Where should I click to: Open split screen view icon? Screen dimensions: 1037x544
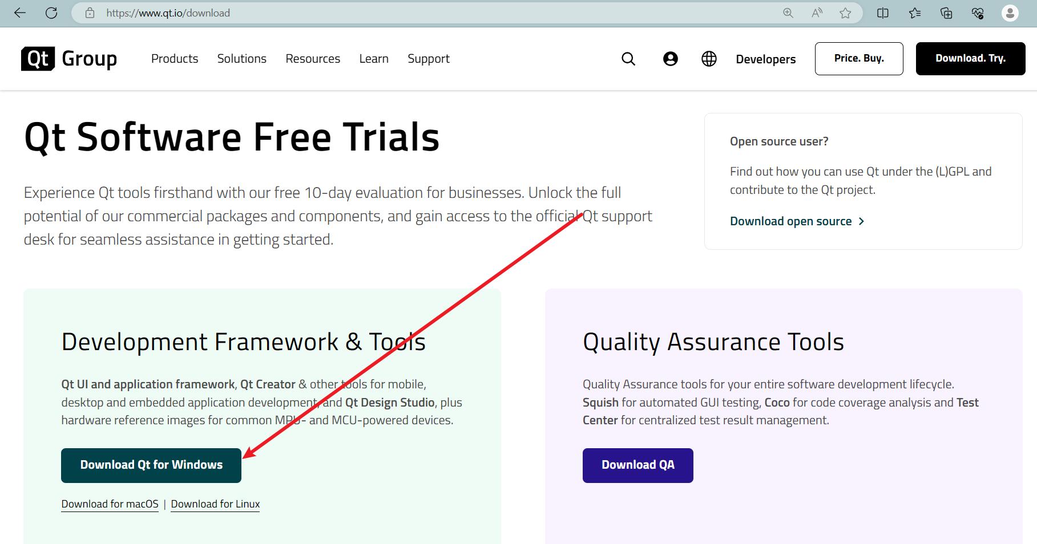pyautogui.click(x=882, y=13)
